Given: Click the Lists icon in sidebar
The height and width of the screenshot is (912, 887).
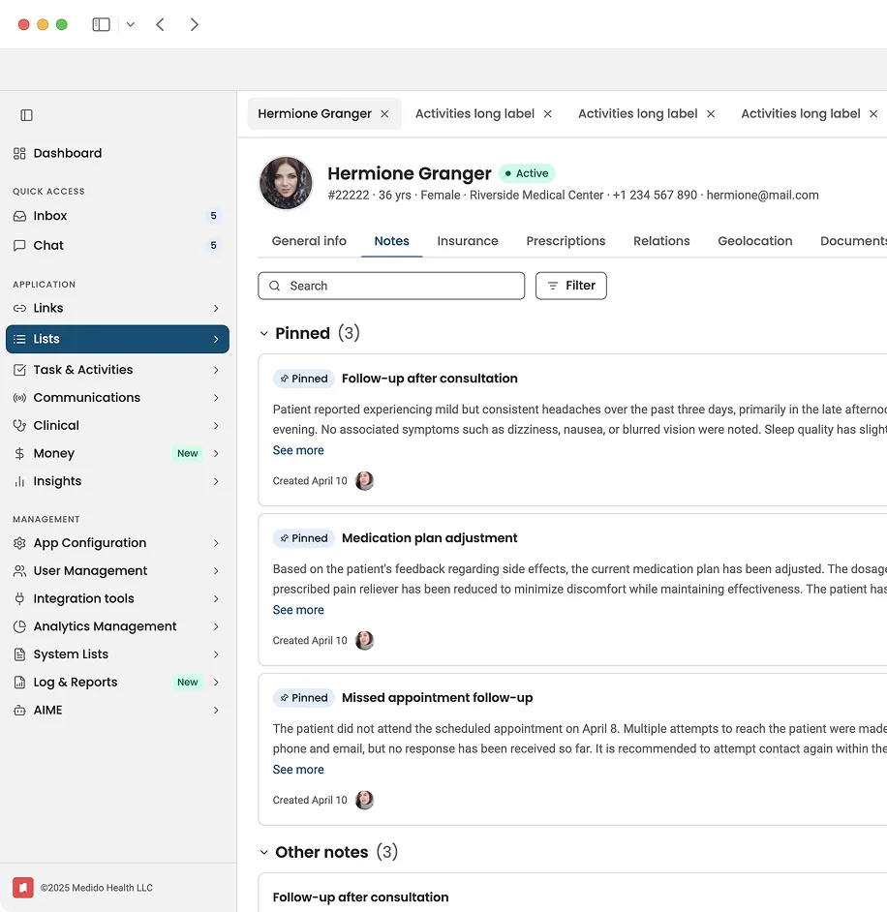Looking at the screenshot, I should (x=19, y=339).
